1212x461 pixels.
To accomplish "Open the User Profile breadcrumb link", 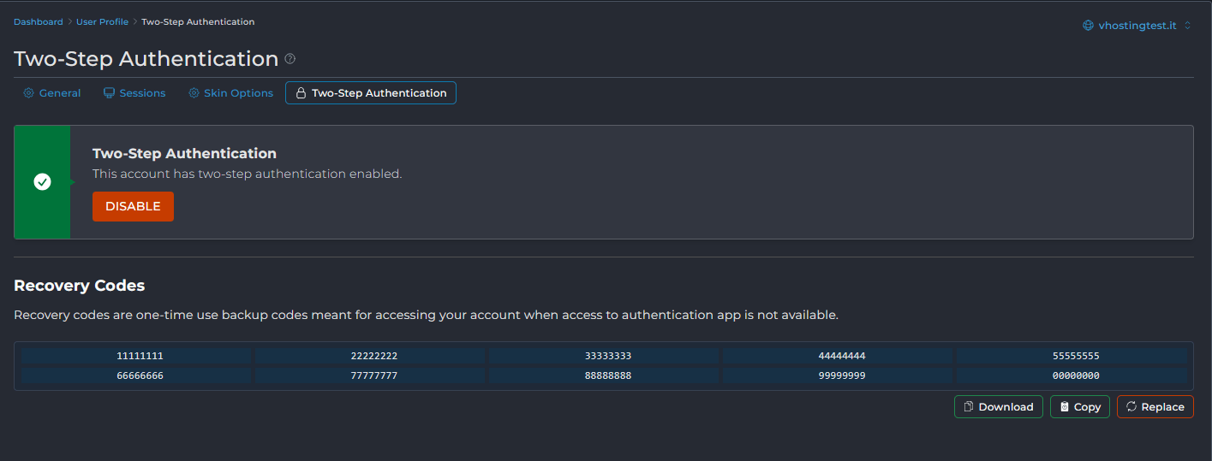I will [102, 21].
